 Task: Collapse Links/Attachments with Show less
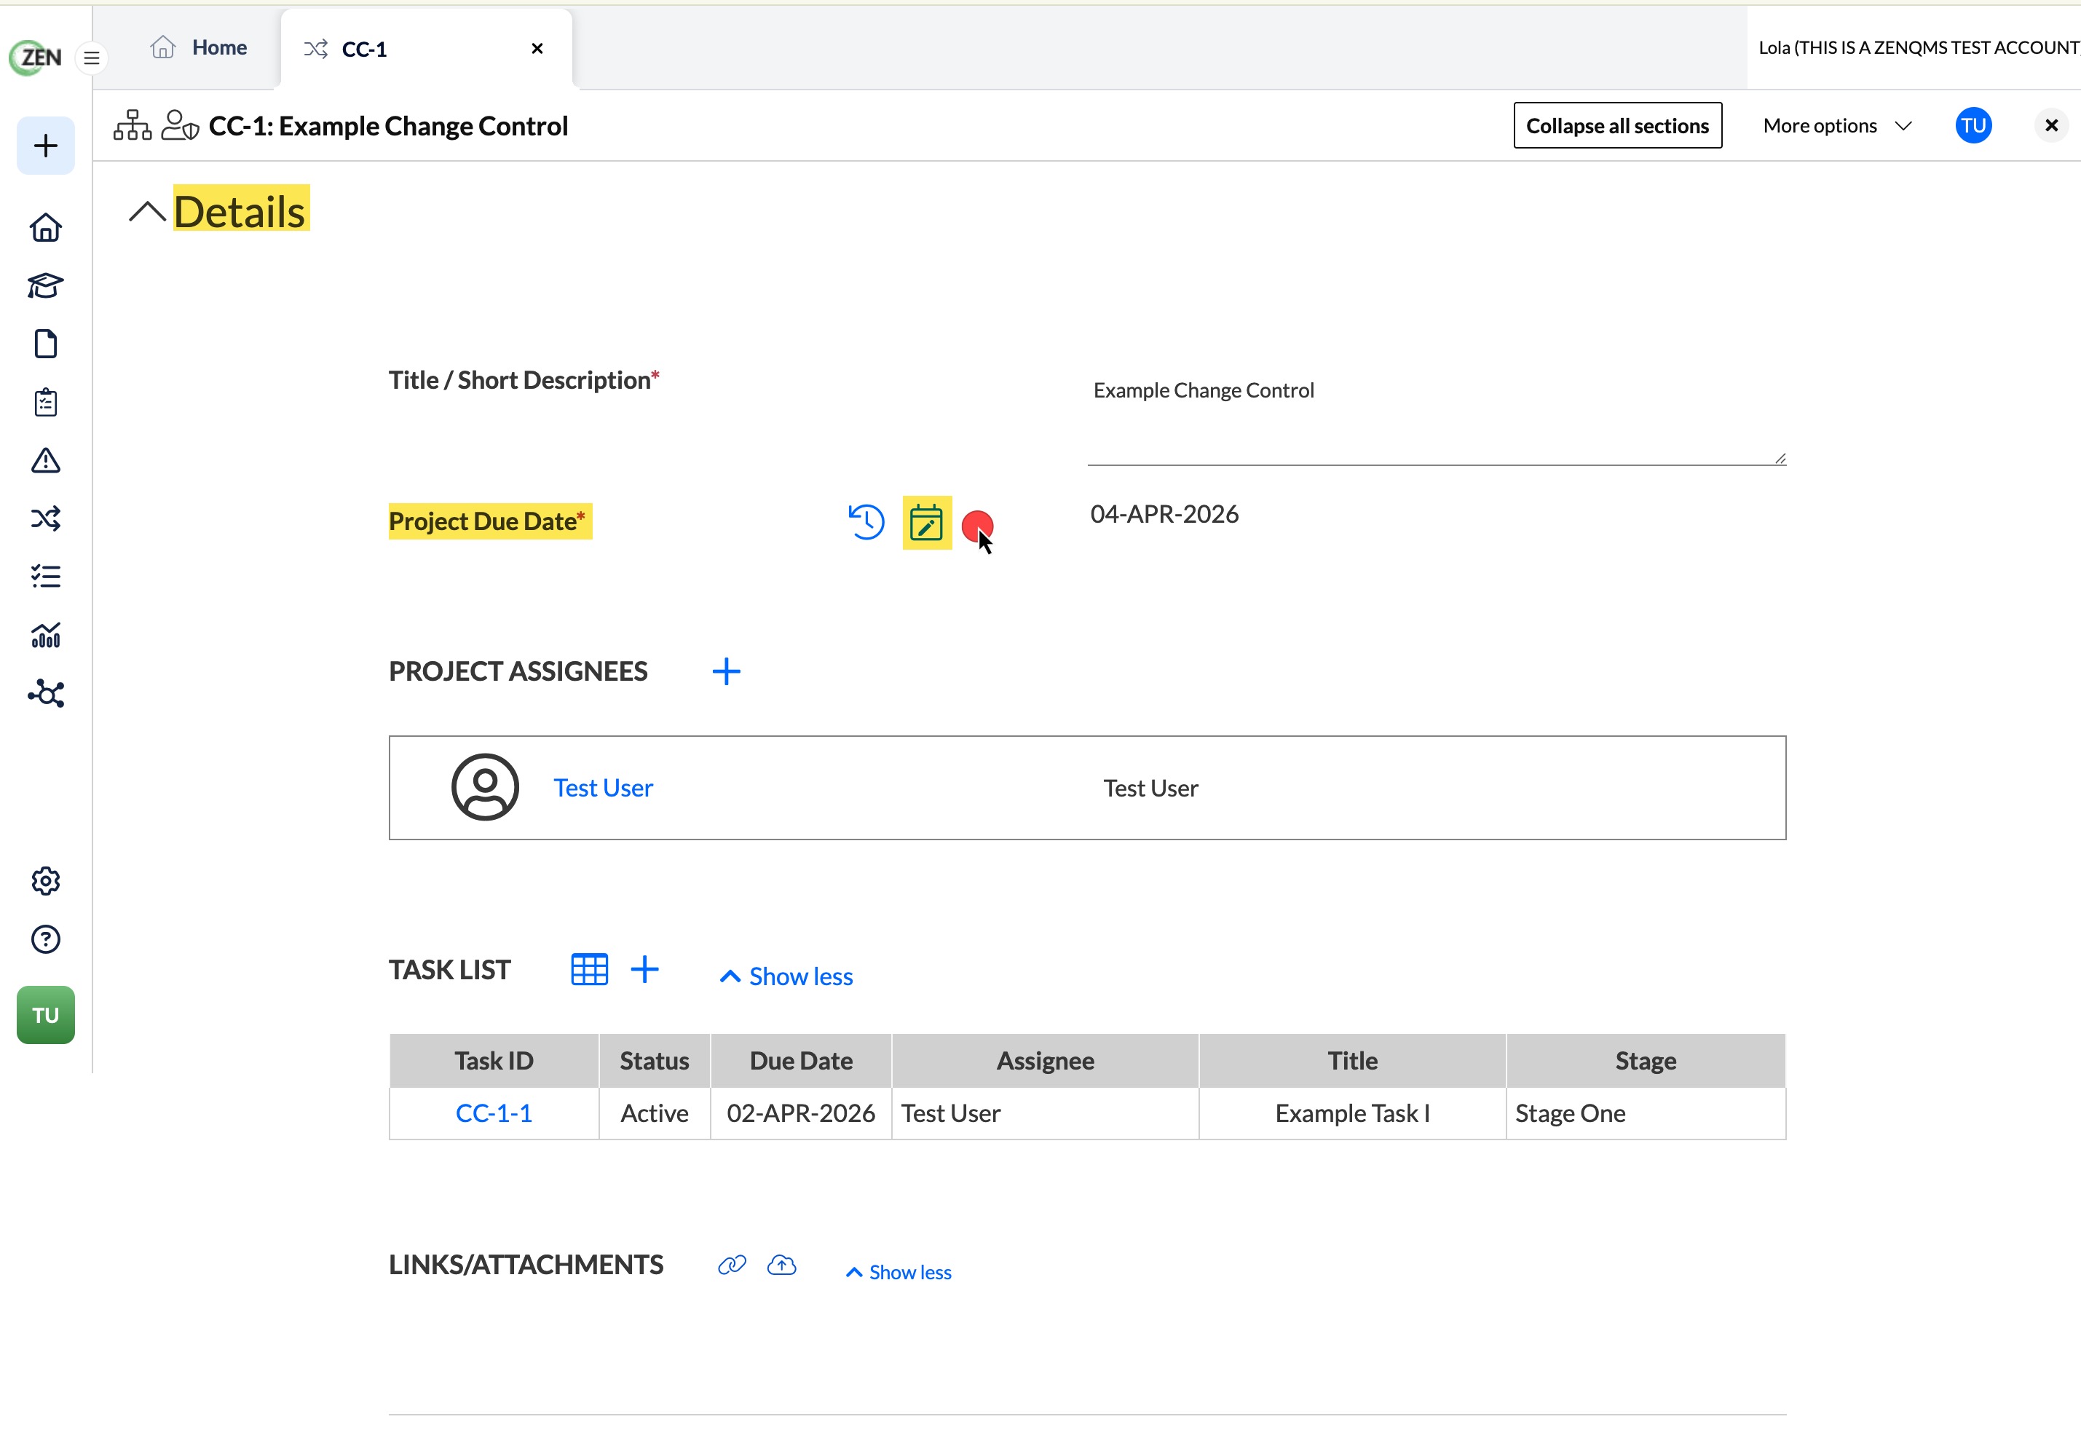click(899, 1273)
